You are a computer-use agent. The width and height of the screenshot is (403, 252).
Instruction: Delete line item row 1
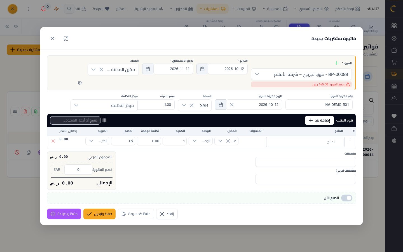53,141
